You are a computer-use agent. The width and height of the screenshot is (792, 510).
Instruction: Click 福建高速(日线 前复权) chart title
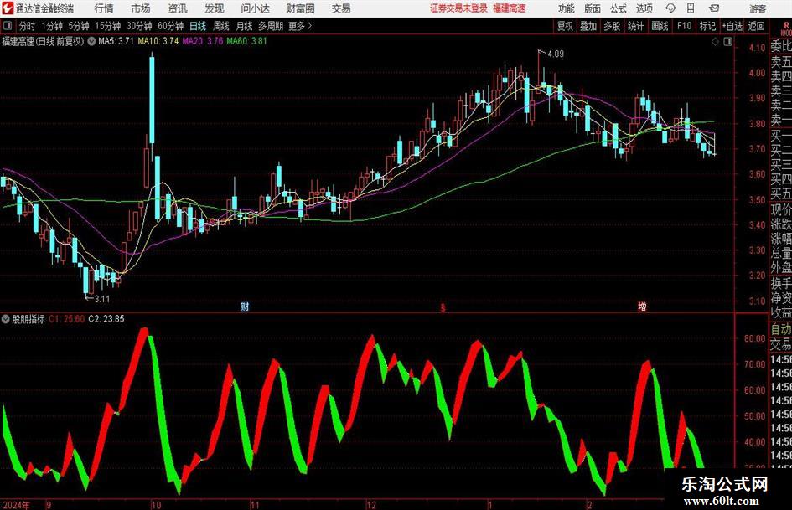tap(43, 41)
